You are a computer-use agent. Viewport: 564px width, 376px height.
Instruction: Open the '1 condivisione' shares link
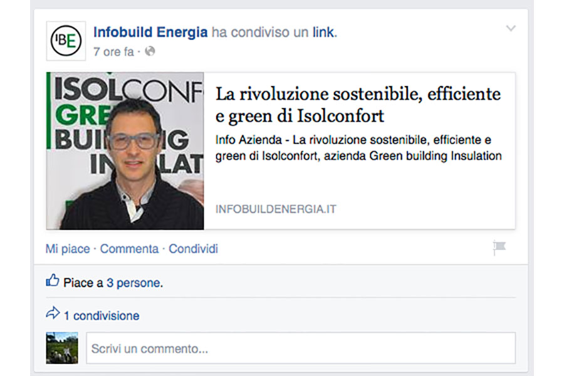(x=102, y=316)
